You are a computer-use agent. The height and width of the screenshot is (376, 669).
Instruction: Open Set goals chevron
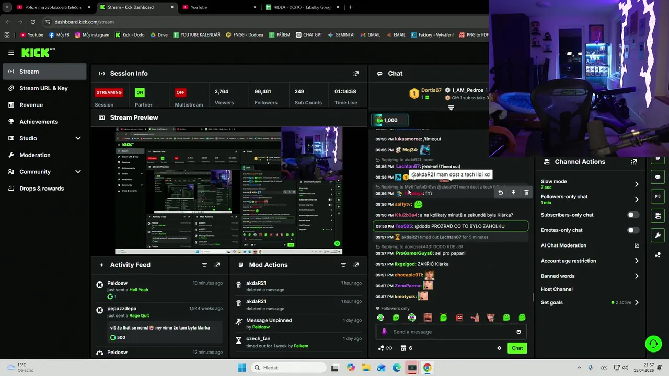click(x=637, y=302)
